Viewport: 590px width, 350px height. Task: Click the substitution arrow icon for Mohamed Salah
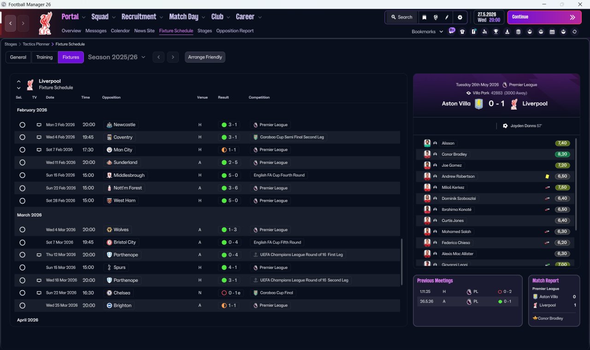[547, 232]
